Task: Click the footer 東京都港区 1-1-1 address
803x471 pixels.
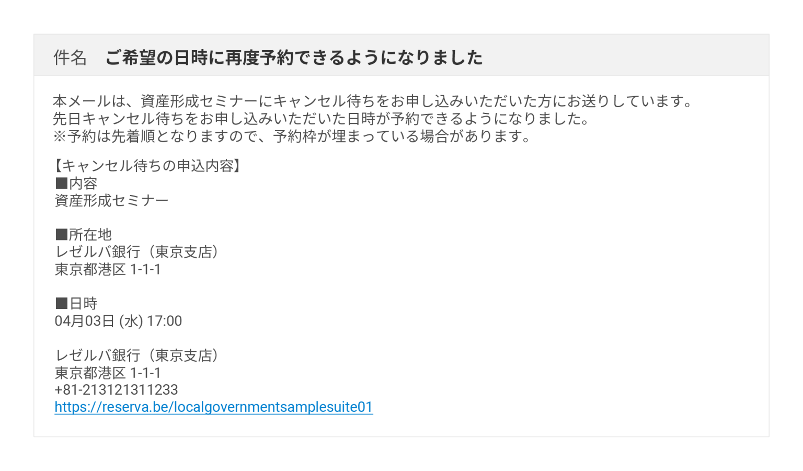Action: point(108,373)
